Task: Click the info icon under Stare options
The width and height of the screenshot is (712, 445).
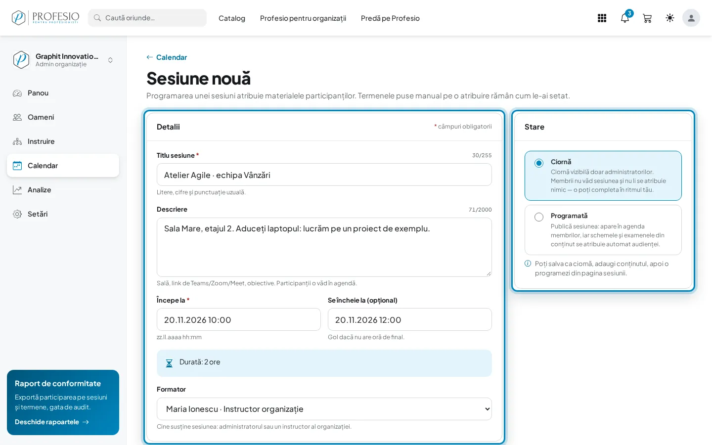Action: point(528,264)
